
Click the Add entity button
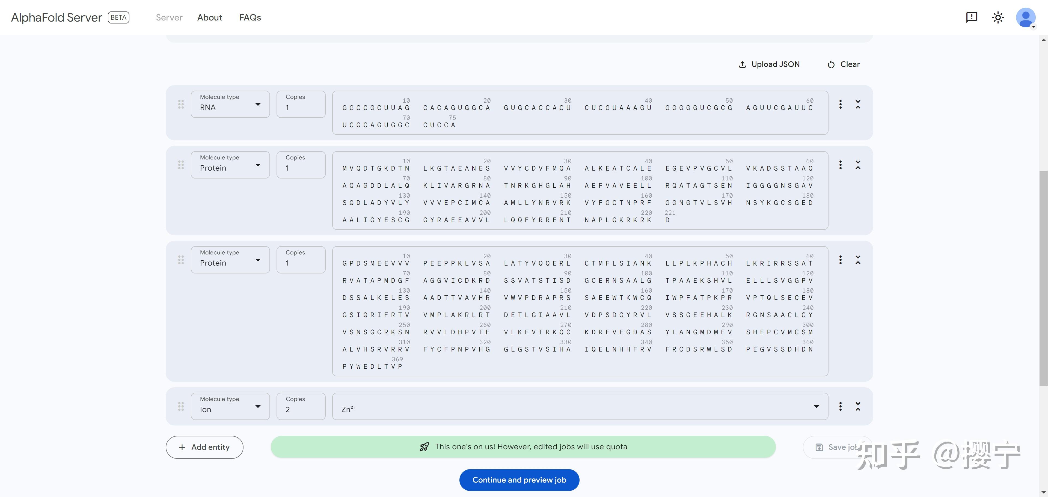pyautogui.click(x=204, y=447)
